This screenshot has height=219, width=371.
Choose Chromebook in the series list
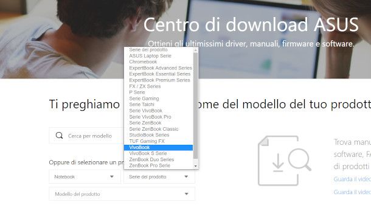tap(158, 62)
